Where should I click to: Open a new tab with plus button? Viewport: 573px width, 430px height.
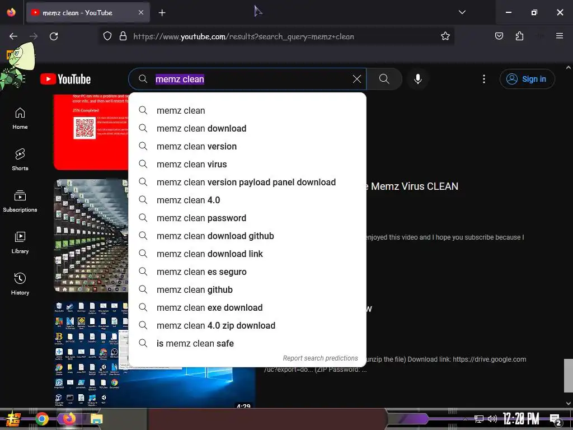click(x=162, y=13)
